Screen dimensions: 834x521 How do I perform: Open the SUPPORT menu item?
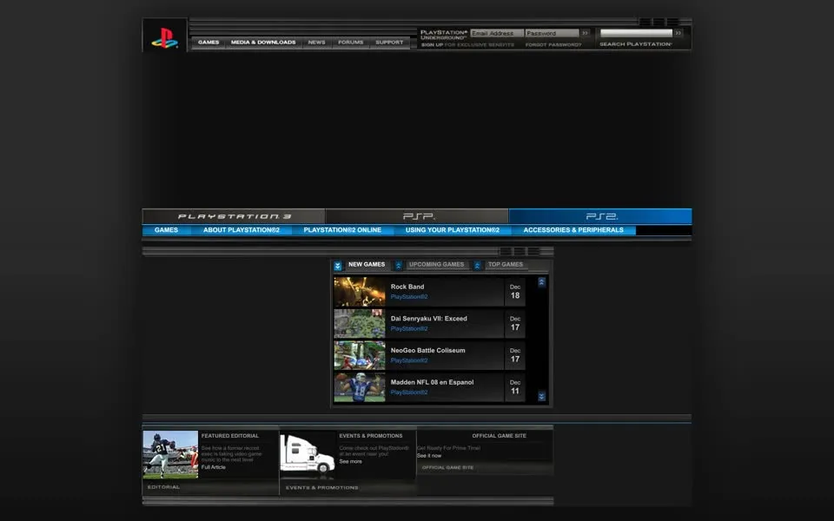(389, 43)
